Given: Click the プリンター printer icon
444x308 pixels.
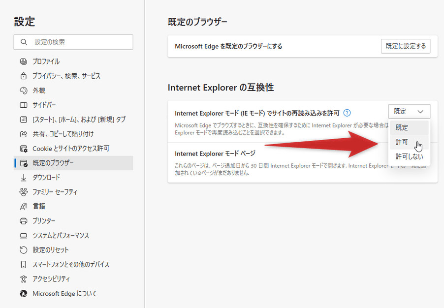Looking at the screenshot, I should [x=24, y=221].
